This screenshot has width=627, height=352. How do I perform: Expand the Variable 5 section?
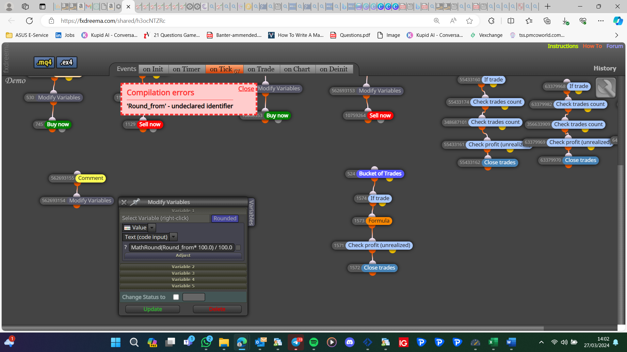pyautogui.click(x=183, y=286)
